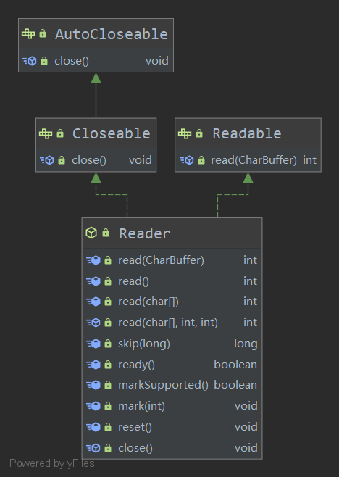
Task: Click the lock icon beside AutoCloseable title
Action: [x=43, y=33]
